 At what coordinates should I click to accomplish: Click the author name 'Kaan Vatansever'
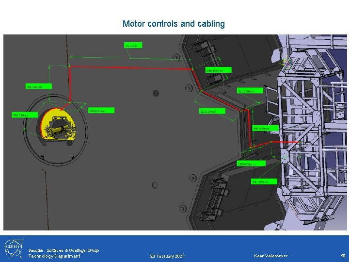270,256
